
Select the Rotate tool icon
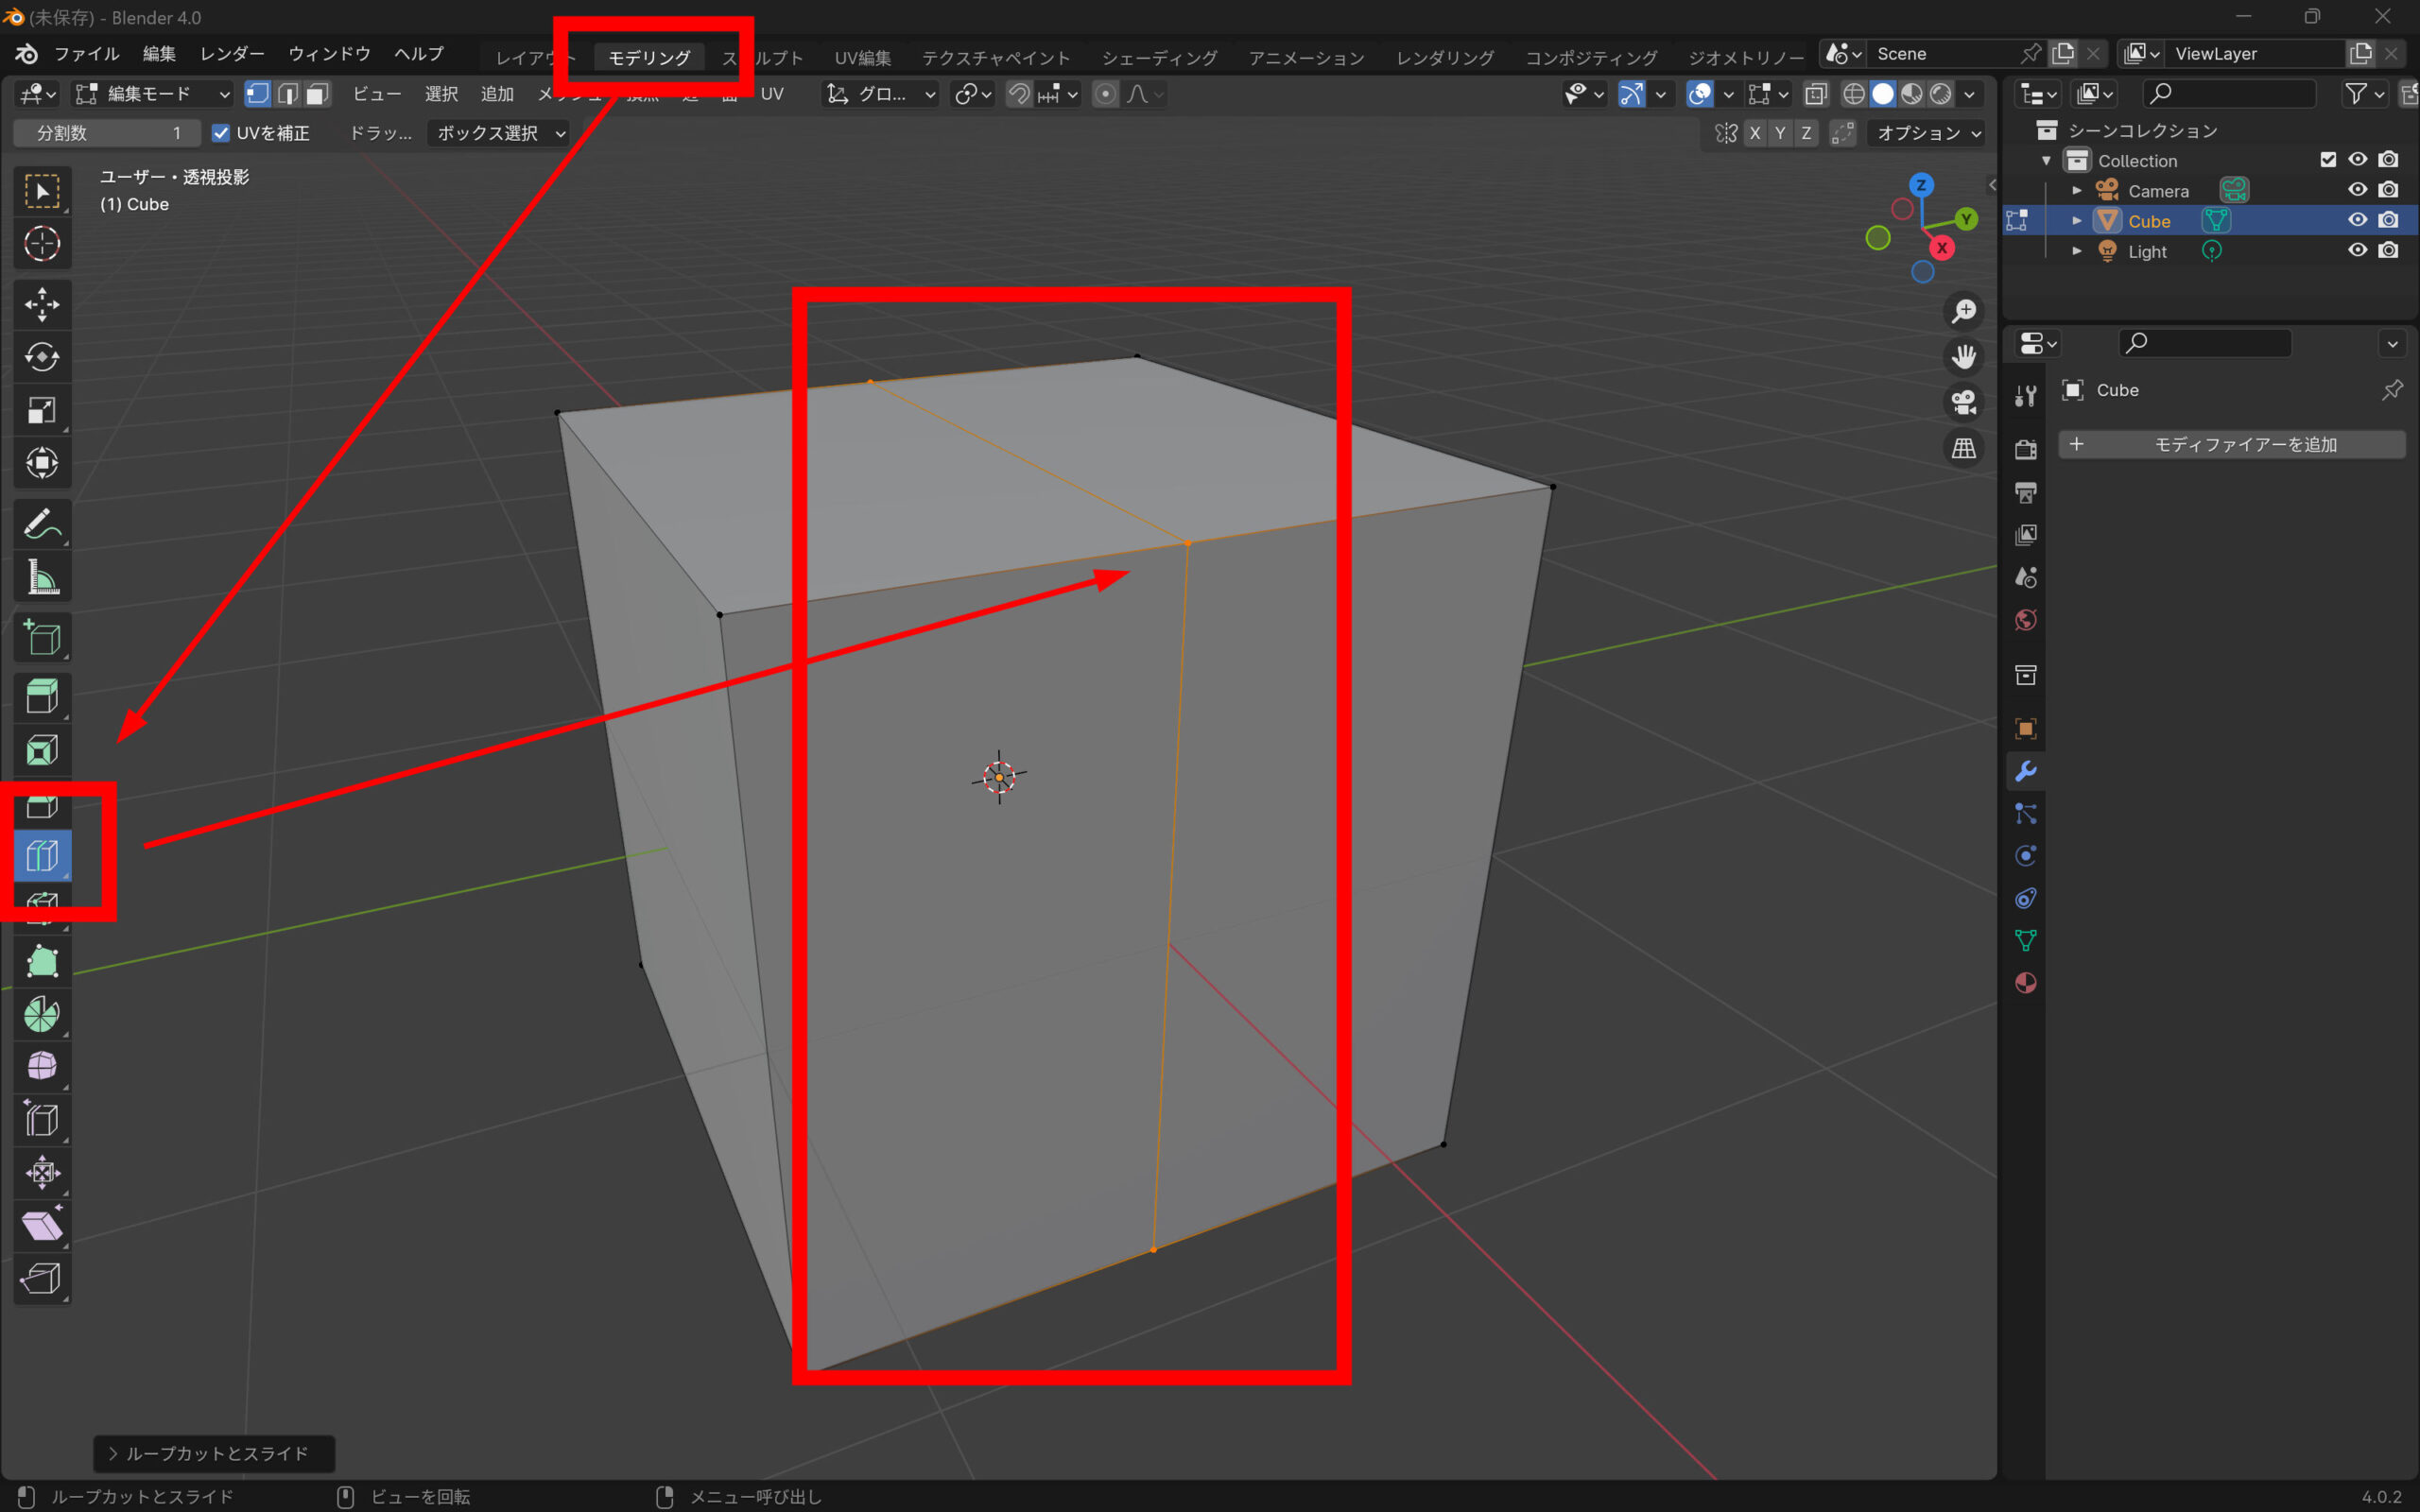[x=41, y=357]
